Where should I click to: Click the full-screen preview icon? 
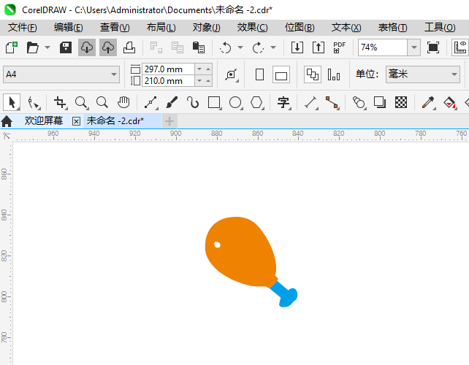tap(433, 47)
